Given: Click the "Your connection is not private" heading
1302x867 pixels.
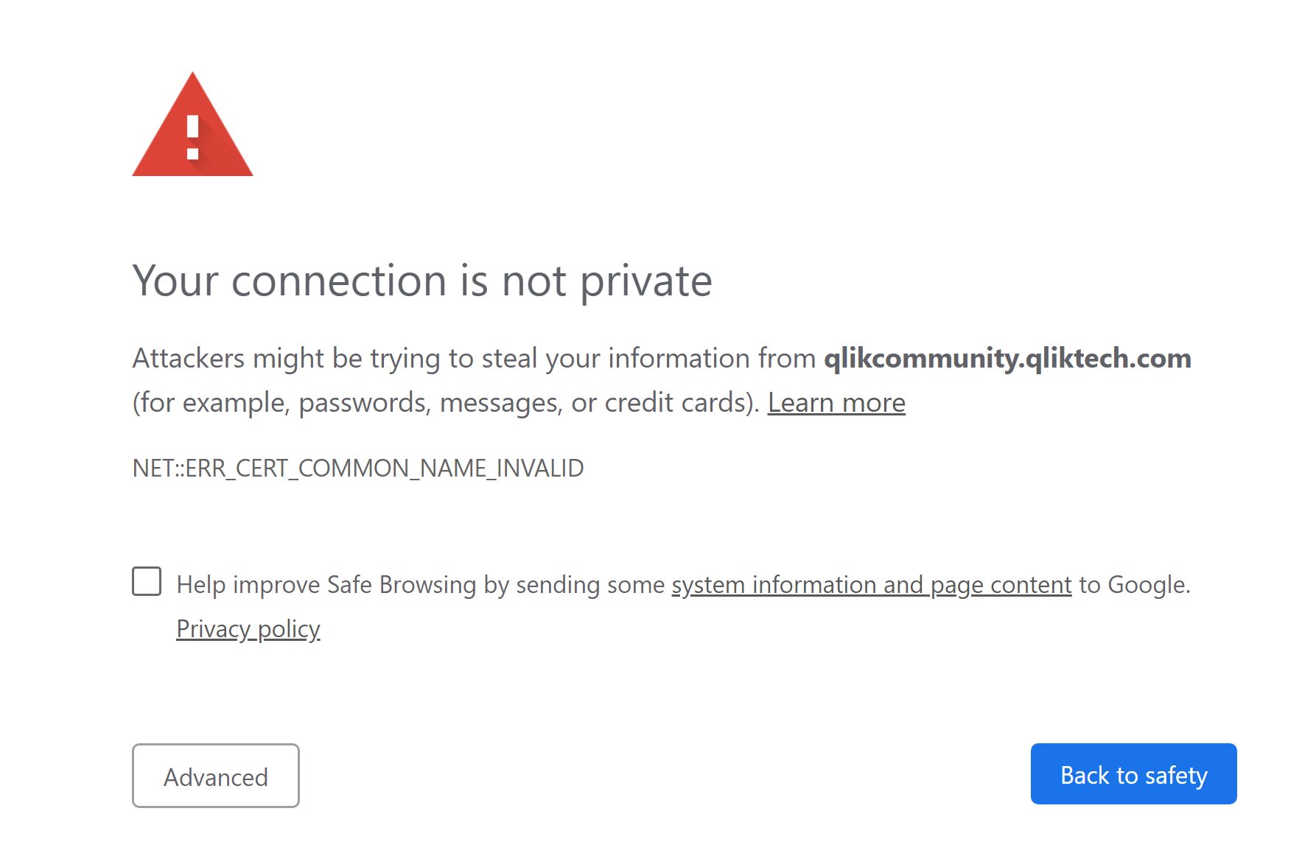Looking at the screenshot, I should coord(422,281).
